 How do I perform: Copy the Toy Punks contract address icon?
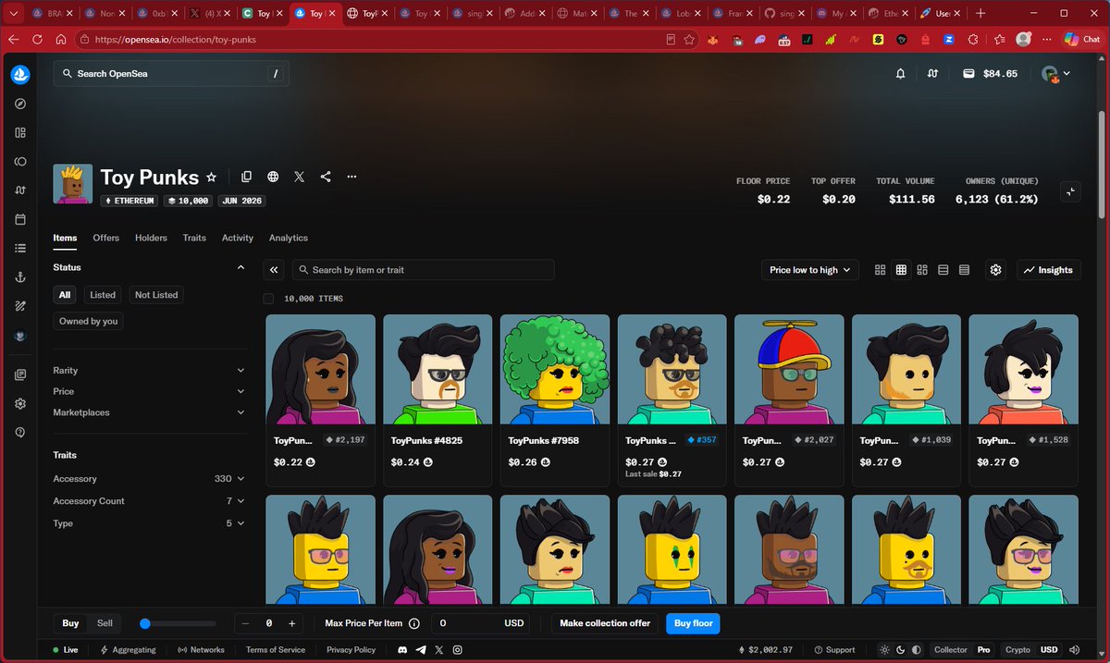tap(246, 177)
